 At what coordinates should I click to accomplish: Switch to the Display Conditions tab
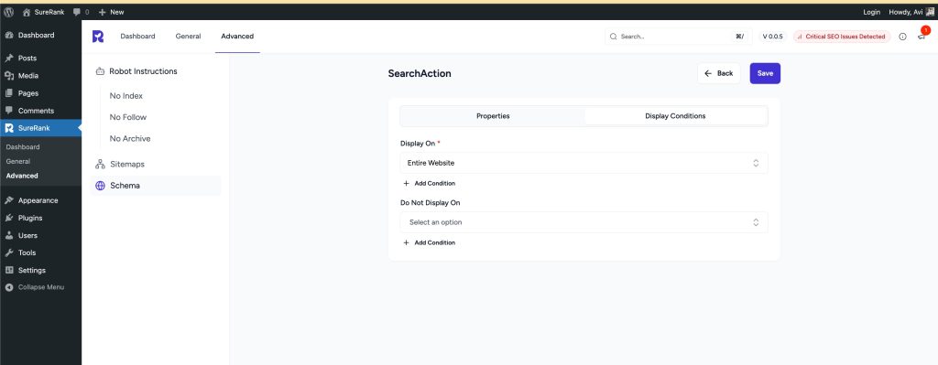pyautogui.click(x=675, y=116)
